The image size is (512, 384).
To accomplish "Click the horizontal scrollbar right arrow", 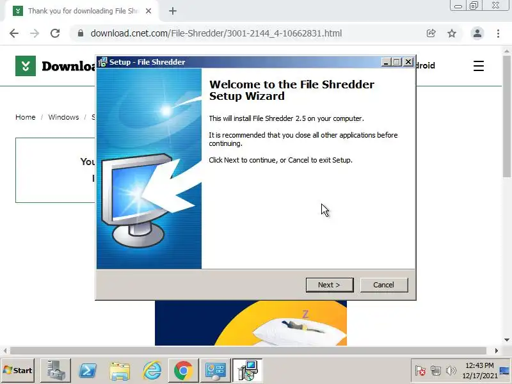I will pos(497,351).
